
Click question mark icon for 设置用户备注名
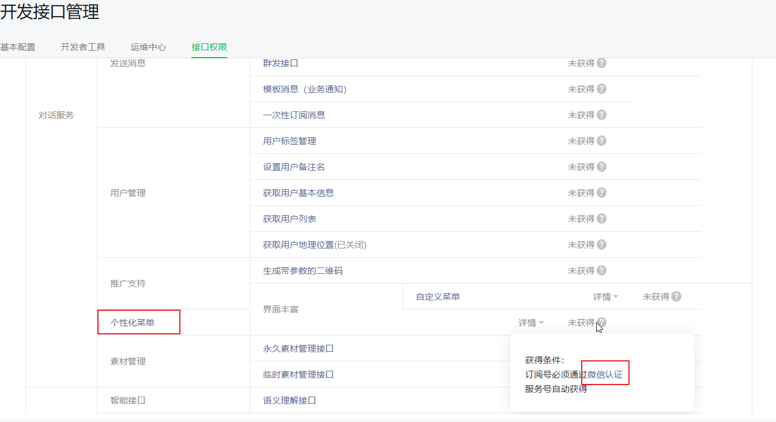pyautogui.click(x=601, y=167)
